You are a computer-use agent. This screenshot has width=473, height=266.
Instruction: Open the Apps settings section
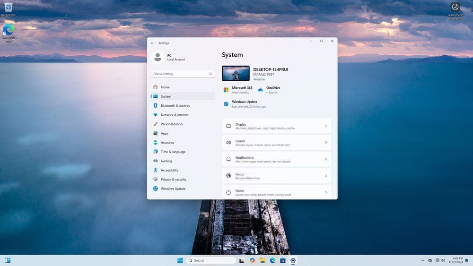click(x=183, y=133)
